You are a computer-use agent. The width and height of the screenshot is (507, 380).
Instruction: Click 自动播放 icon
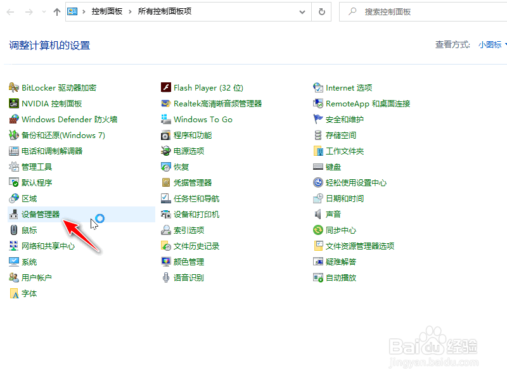click(x=318, y=277)
